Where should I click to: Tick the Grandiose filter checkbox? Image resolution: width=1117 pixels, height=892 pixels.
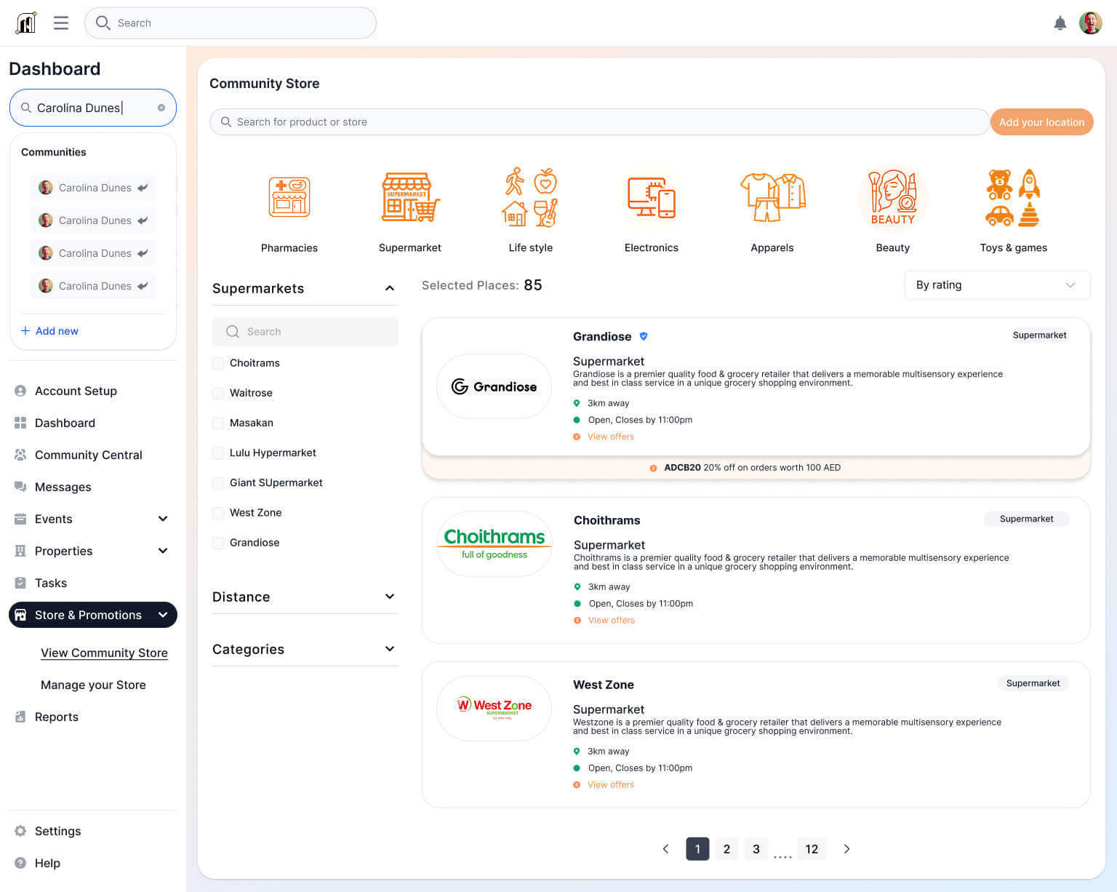[218, 543]
